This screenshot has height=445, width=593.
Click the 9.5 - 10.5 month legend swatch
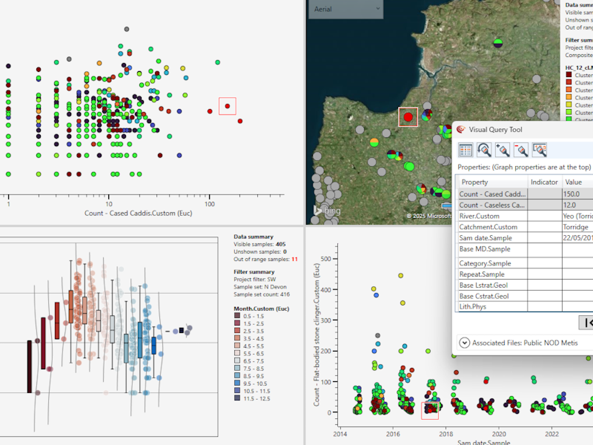[x=237, y=383]
